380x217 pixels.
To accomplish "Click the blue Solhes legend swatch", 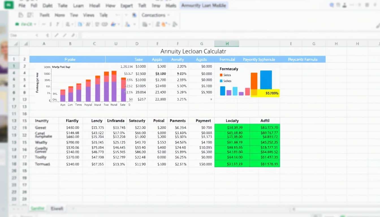I will (221, 81).
